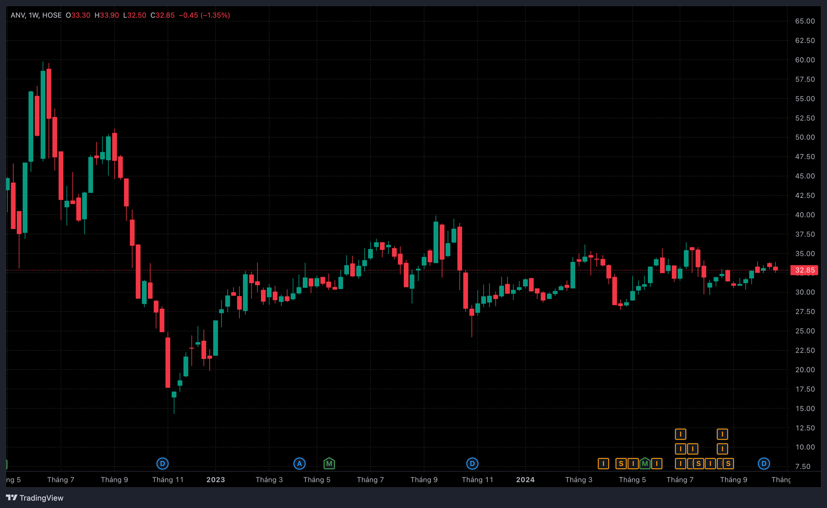Click the middle-row left I marker at Tháng 7 2024
827x508 pixels.
tap(681, 449)
